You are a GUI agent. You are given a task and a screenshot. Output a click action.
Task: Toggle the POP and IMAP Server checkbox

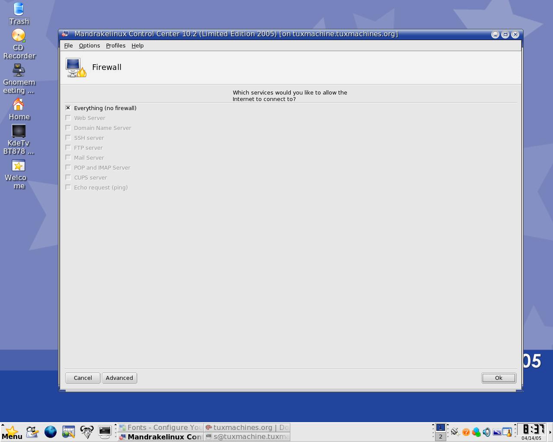click(68, 167)
